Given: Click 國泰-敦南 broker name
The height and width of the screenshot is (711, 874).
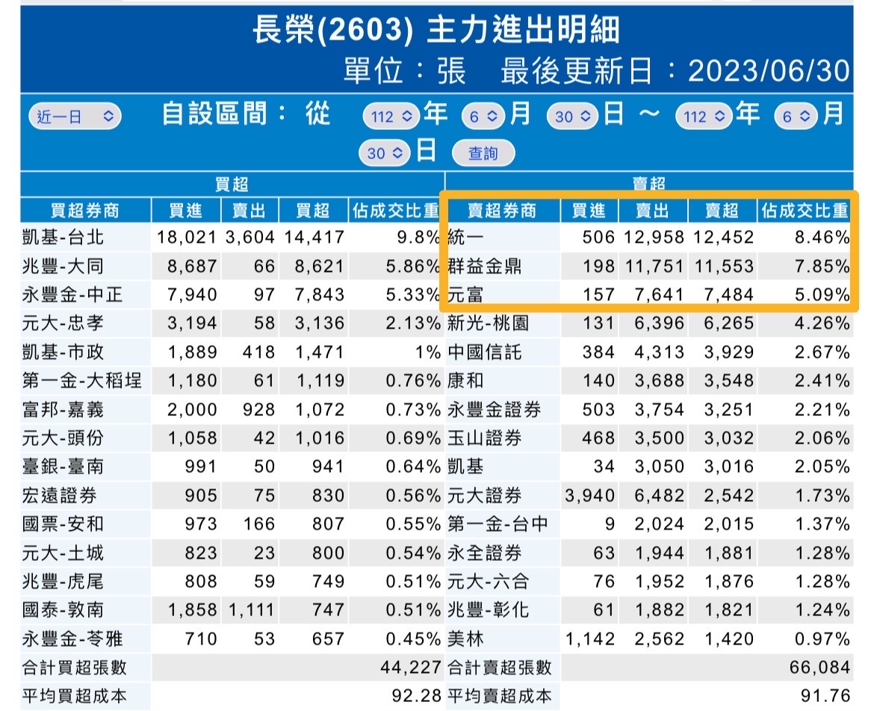Looking at the screenshot, I should click(63, 609).
